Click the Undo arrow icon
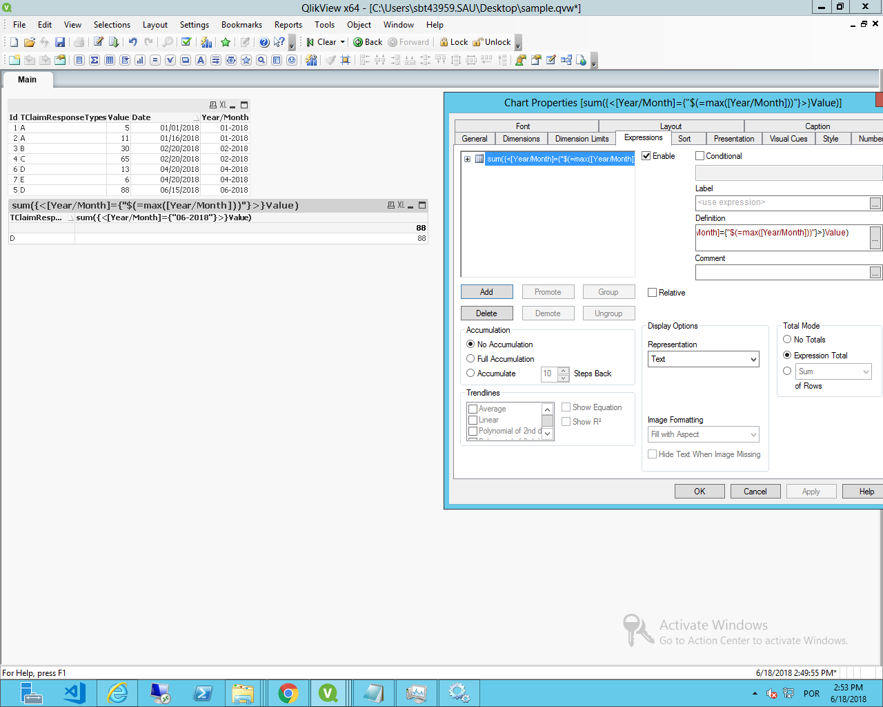Image resolution: width=883 pixels, height=707 pixels. (133, 42)
